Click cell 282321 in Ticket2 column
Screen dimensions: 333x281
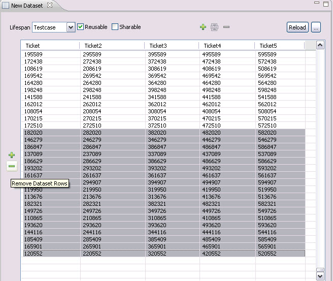[x=113, y=204]
